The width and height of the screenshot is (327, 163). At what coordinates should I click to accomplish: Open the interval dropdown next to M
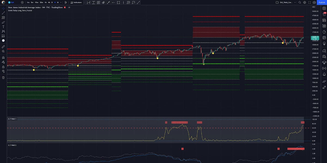[x=60, y=2]
